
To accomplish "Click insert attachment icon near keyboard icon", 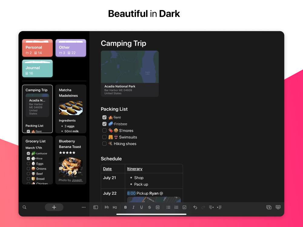I will click(x=269, y=207).
